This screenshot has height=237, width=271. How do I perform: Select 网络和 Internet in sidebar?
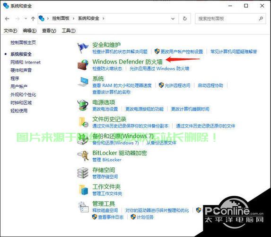pos(26,62)
